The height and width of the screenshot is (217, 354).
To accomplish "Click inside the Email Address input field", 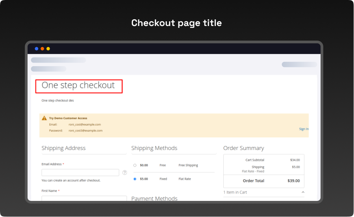I will [x=80, y=172].
